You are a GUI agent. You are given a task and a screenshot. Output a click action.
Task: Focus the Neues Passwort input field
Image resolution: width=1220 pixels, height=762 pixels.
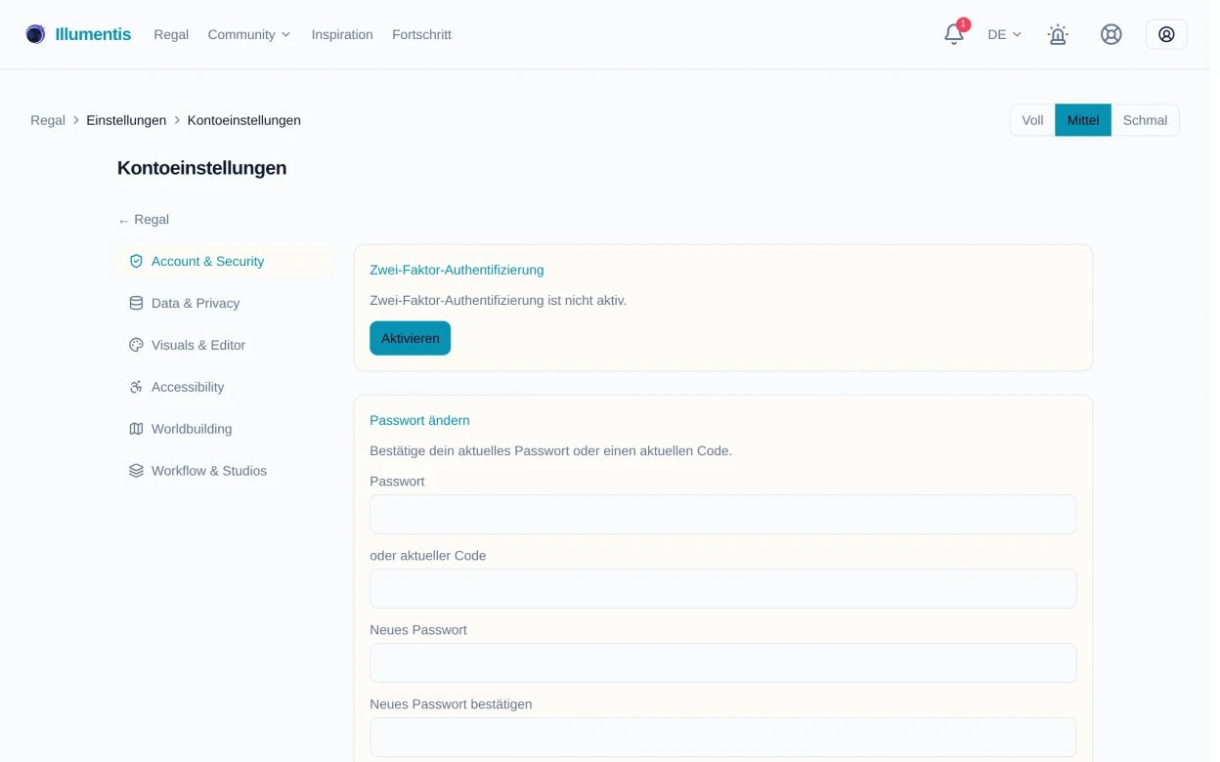[x=722, y=662]
